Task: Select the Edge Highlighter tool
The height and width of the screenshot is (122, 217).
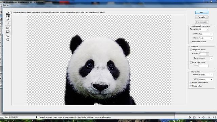Action: pyautogui.click(x=8, y=12)
